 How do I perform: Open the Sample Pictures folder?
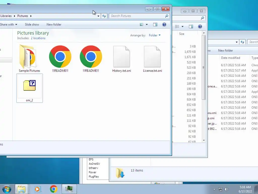pos(29,59)
